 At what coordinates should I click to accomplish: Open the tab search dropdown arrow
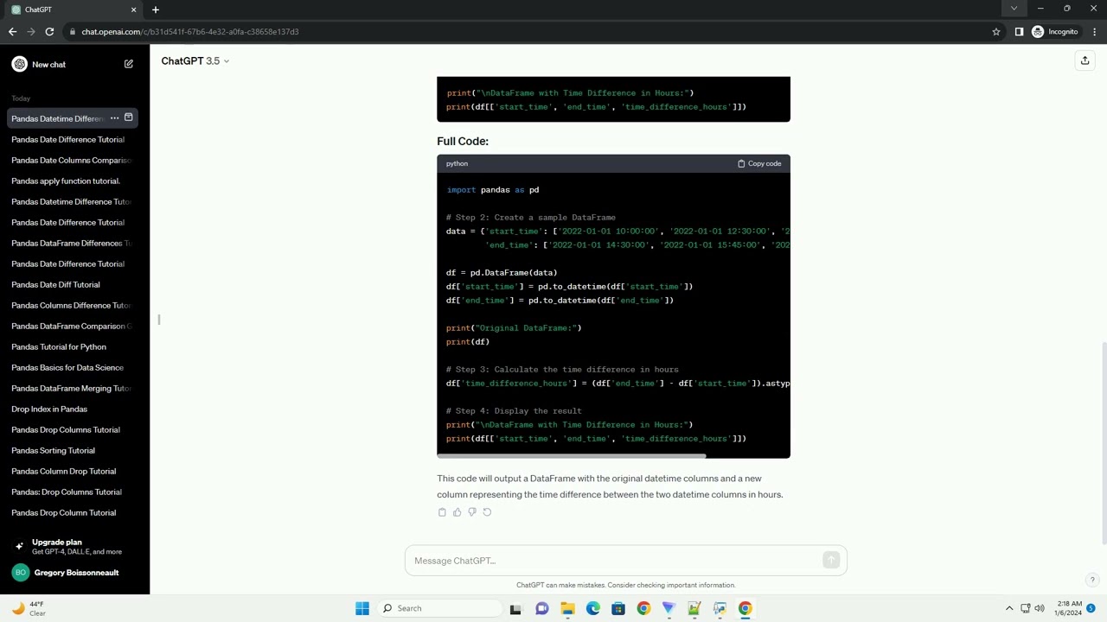point(1014,9)
